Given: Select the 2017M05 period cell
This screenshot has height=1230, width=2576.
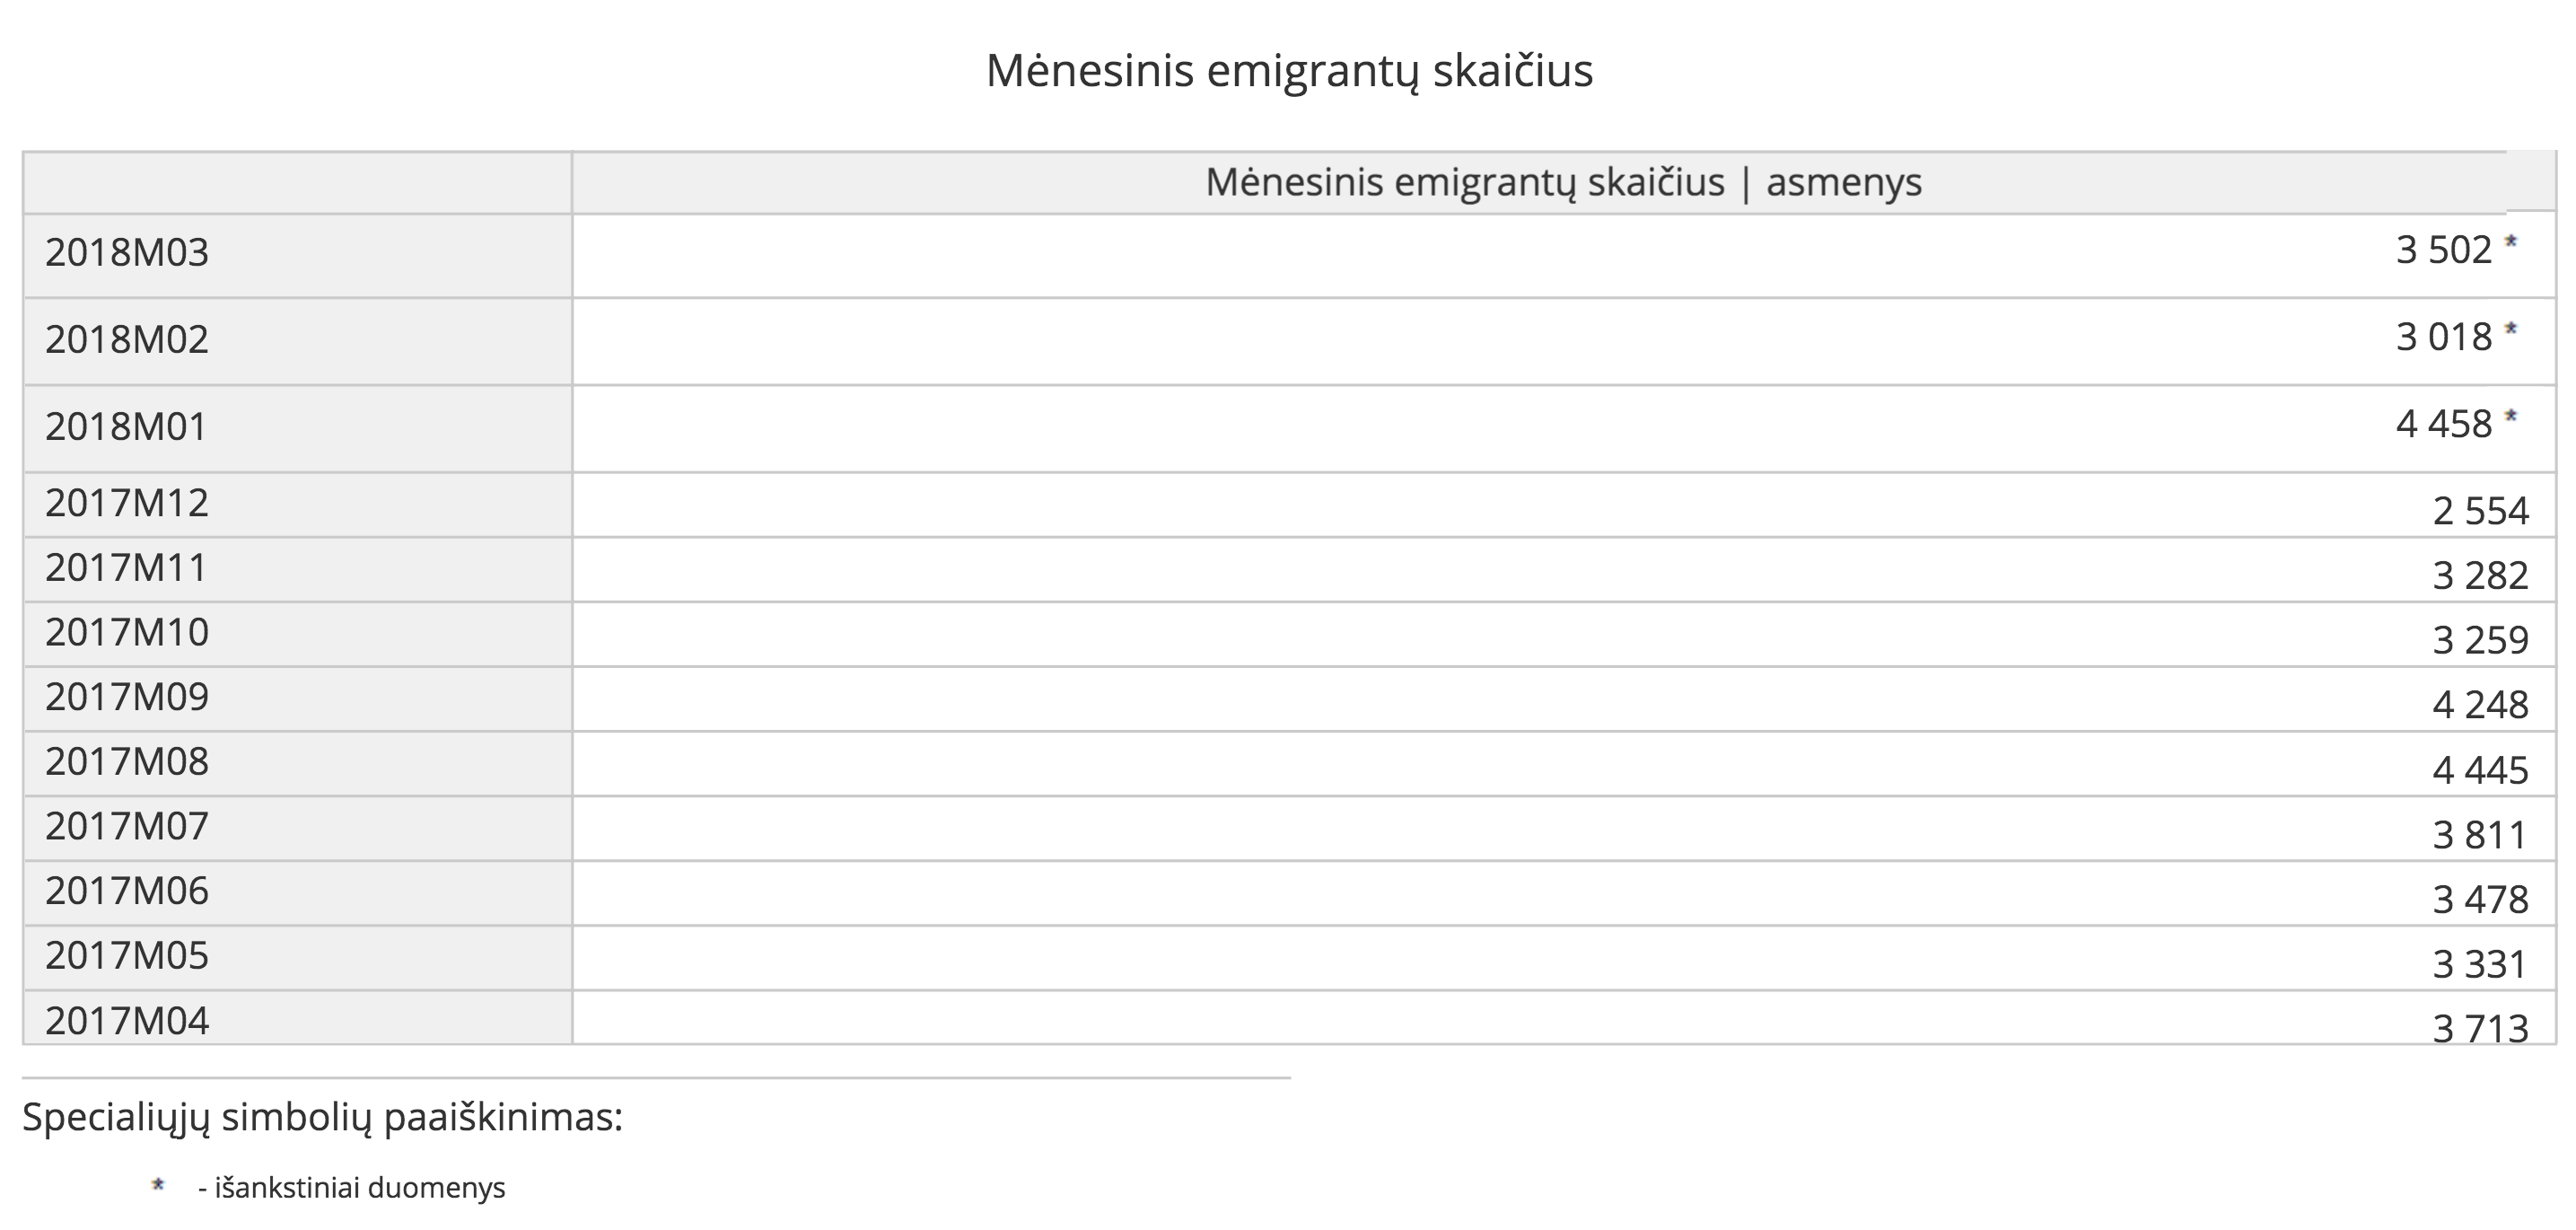Looking at the screenshot, I should (127, 956).
